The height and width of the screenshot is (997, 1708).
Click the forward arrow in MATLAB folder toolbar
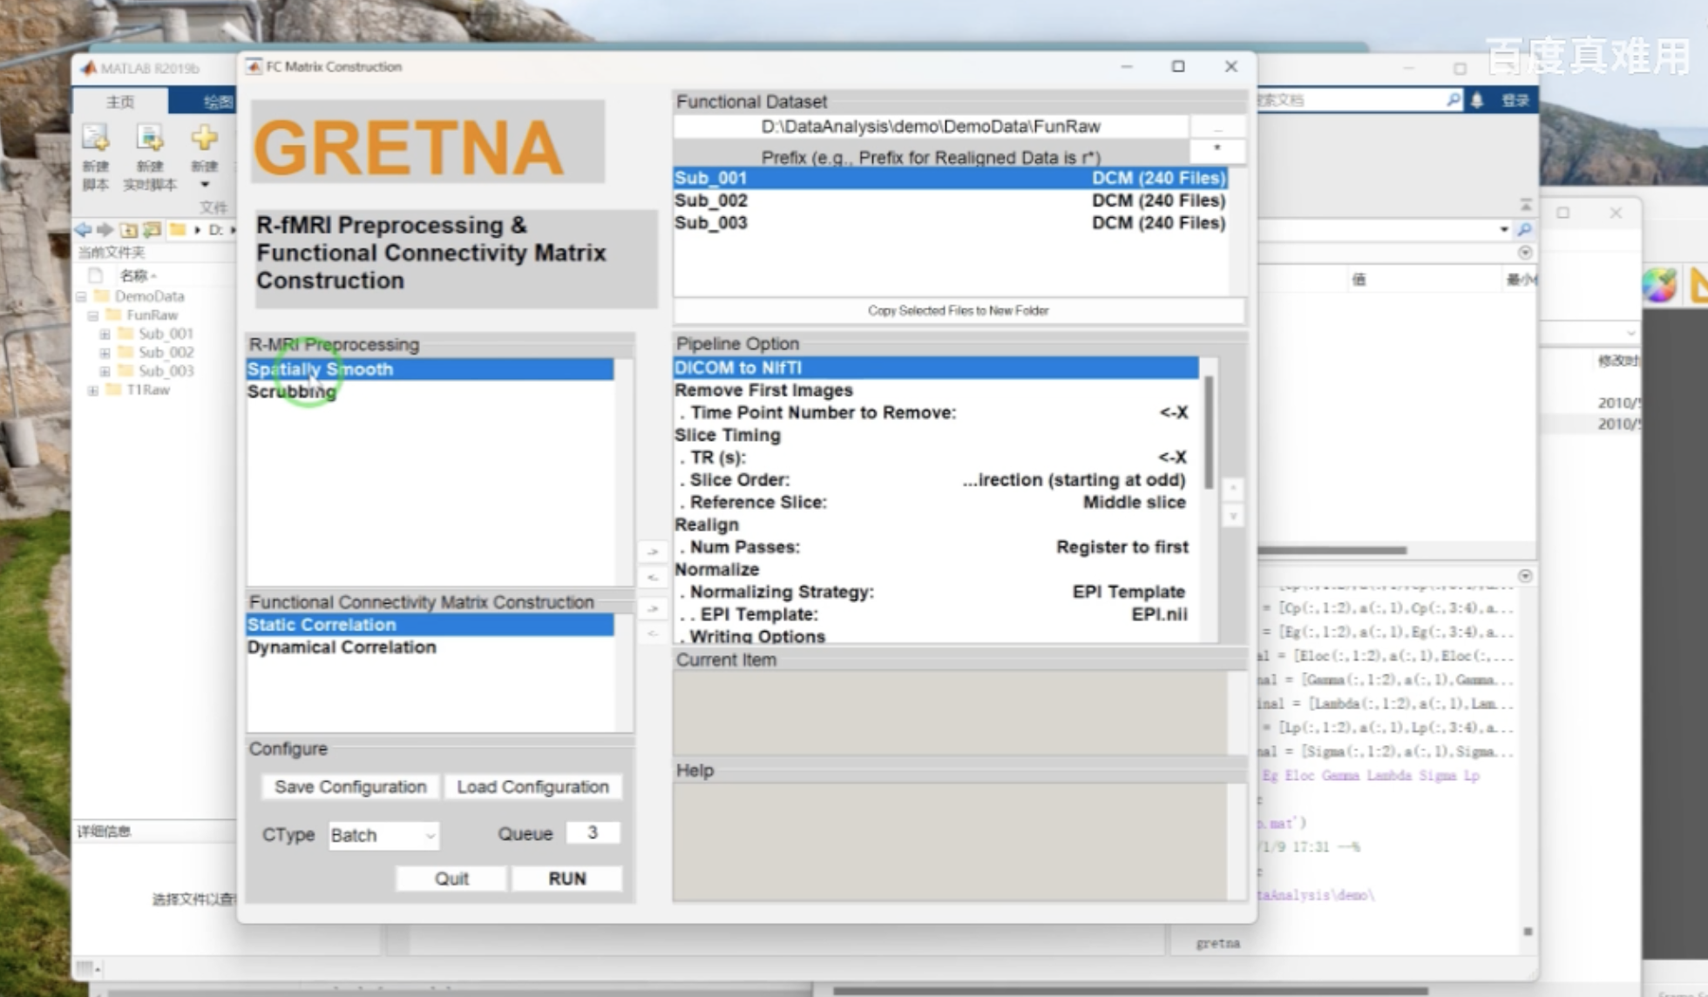(x=105, y=230)
